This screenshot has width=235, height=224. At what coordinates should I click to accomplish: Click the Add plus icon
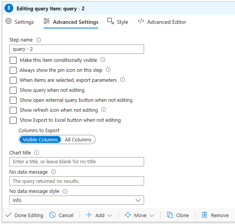click(89, 215)
